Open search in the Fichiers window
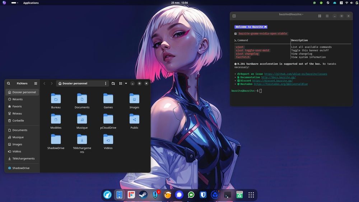 click(x=9, y=84)
